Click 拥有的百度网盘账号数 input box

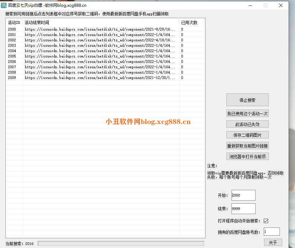pos(272,232)
